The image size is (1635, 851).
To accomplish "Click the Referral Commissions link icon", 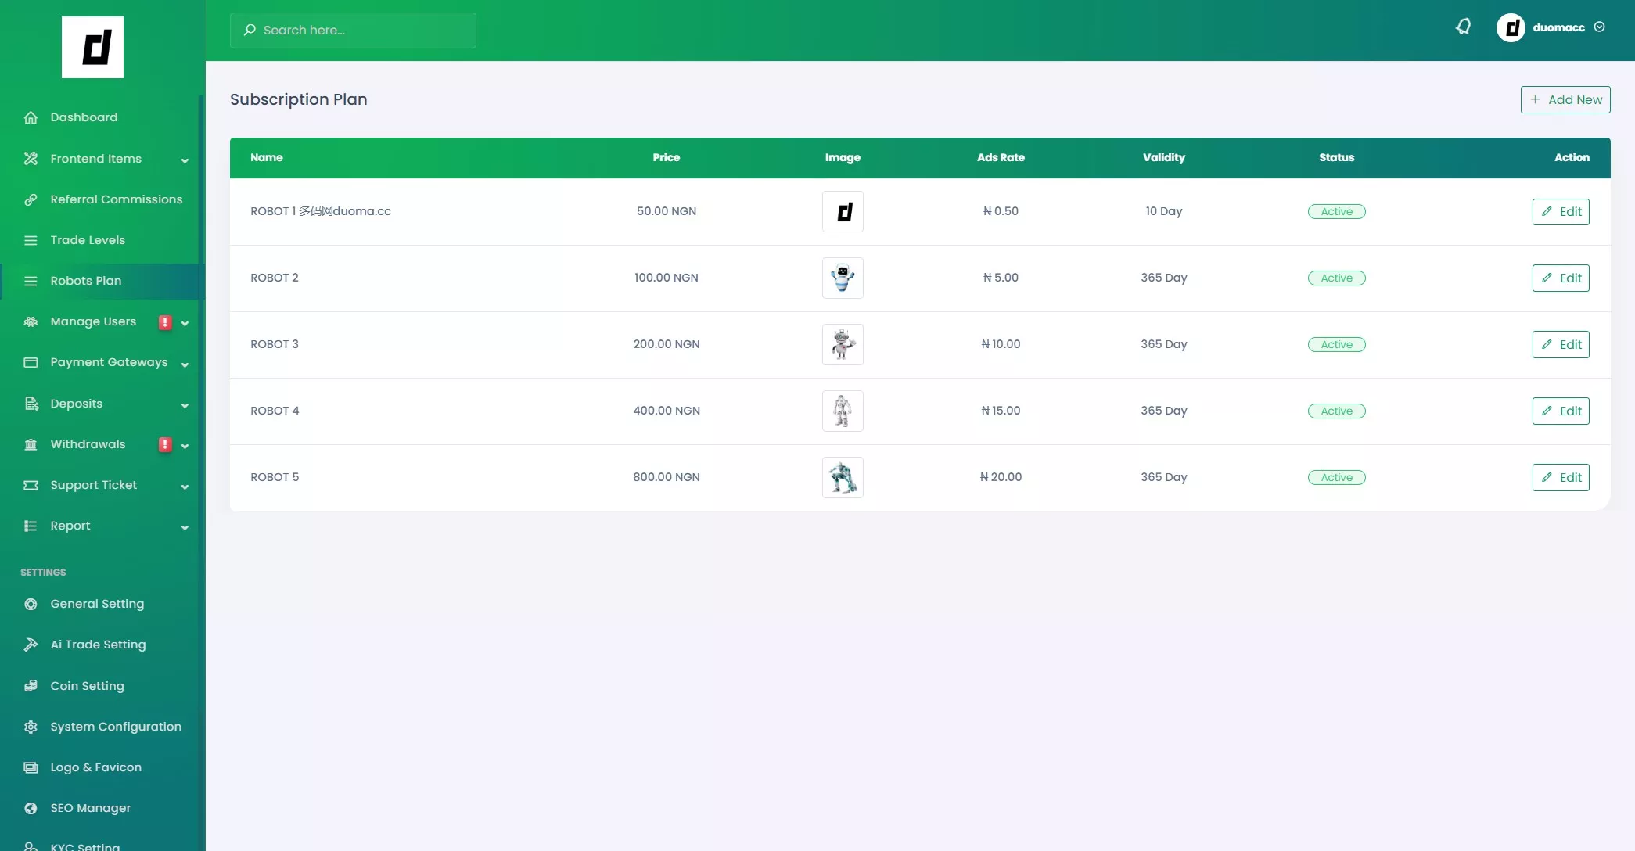I will pos(31,199).
